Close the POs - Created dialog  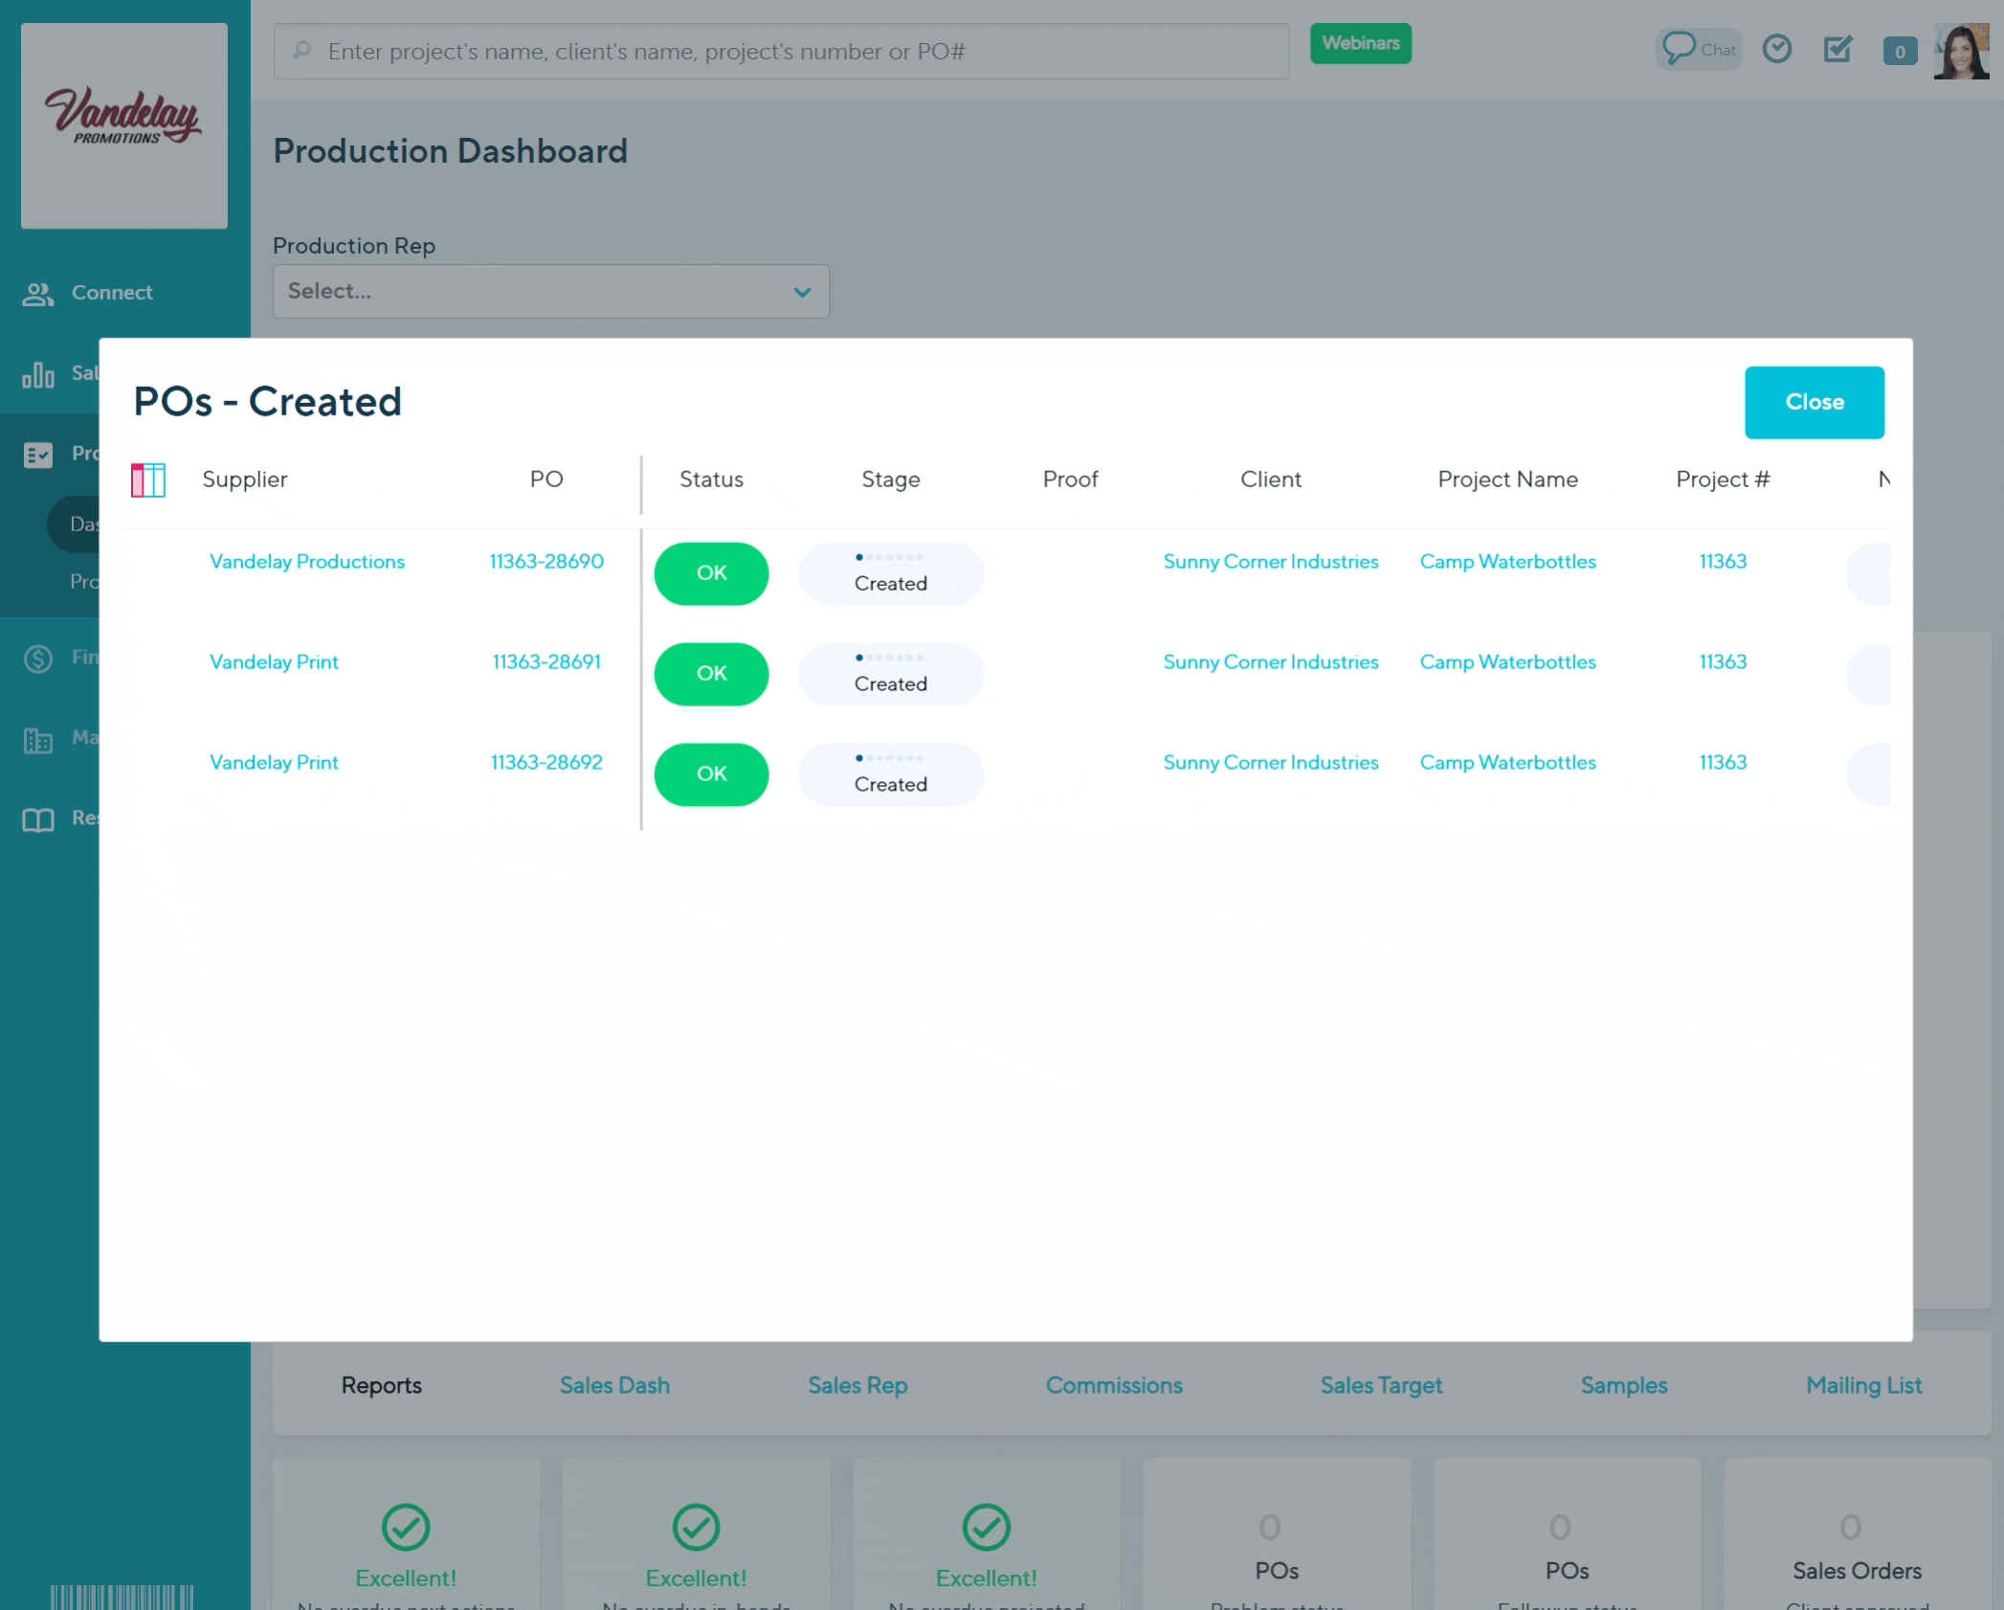coord(1814,402)
